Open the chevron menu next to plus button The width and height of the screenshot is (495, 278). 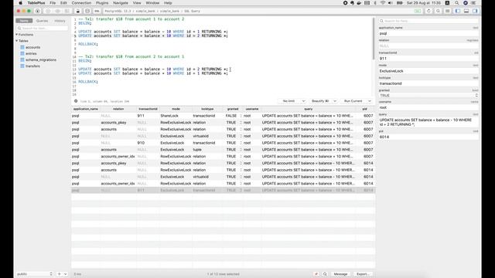[65, 274]
